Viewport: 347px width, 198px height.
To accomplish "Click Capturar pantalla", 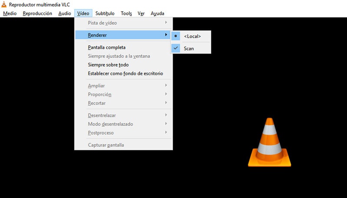I will coord(124,145).
